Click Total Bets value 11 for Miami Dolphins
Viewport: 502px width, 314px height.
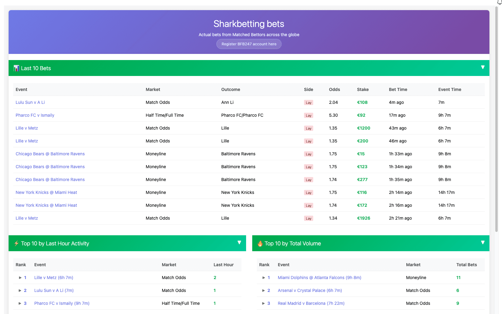pyautogui.click(x=458, y=278)
